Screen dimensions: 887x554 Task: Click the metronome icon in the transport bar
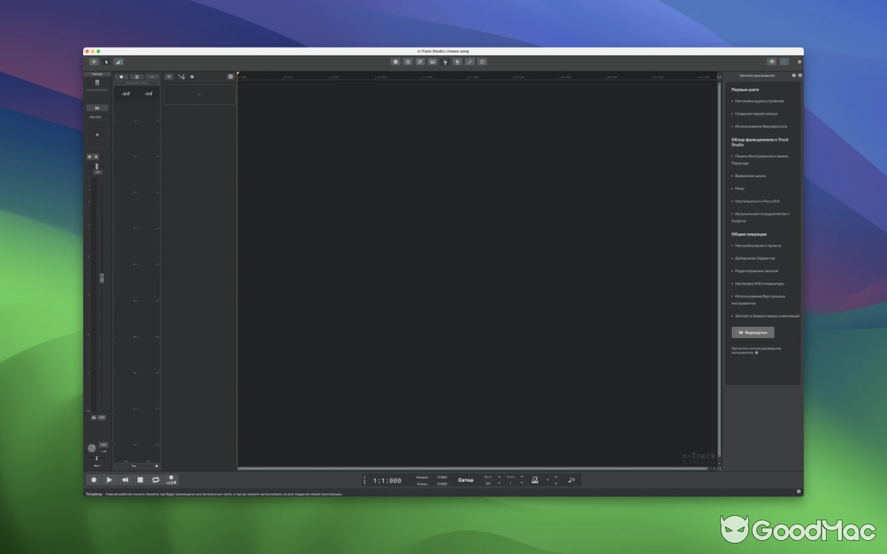coord(535,479)
